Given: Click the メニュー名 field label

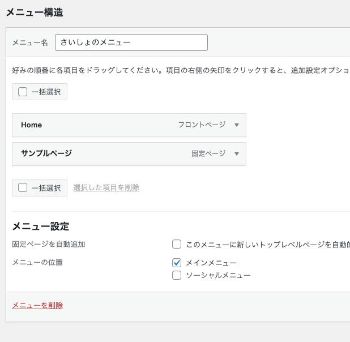Looking at the screenshot, I should [30, 42].
